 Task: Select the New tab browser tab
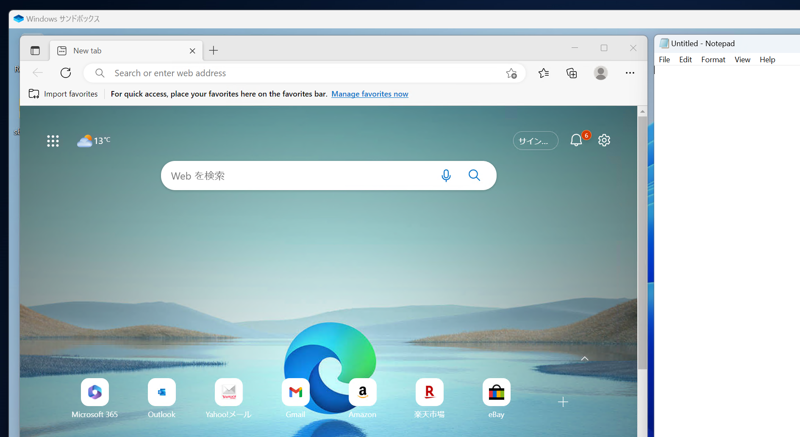pos(106,50)
